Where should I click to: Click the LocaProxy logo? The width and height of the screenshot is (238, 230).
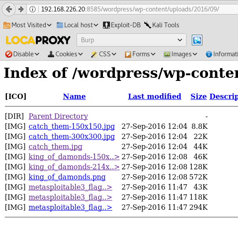tap(38, 40)
